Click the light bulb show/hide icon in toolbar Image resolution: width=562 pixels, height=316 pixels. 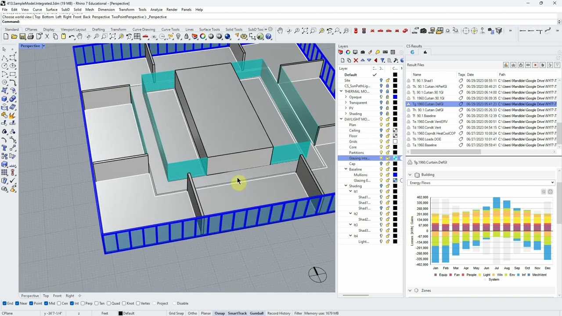(x=178, y=36)
